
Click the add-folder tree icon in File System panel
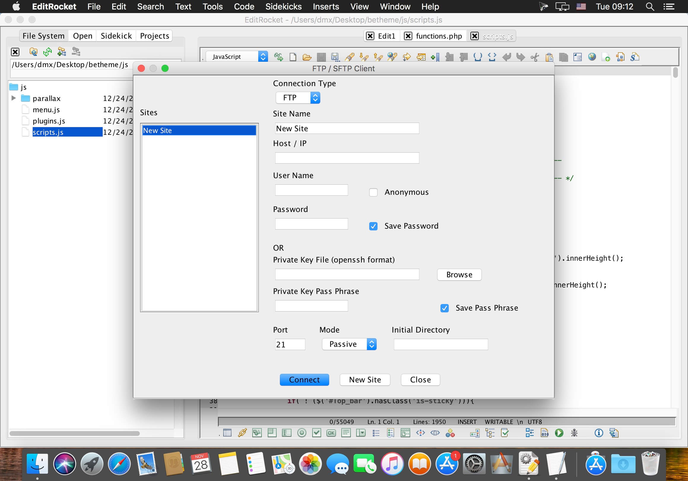click(62, 52)
